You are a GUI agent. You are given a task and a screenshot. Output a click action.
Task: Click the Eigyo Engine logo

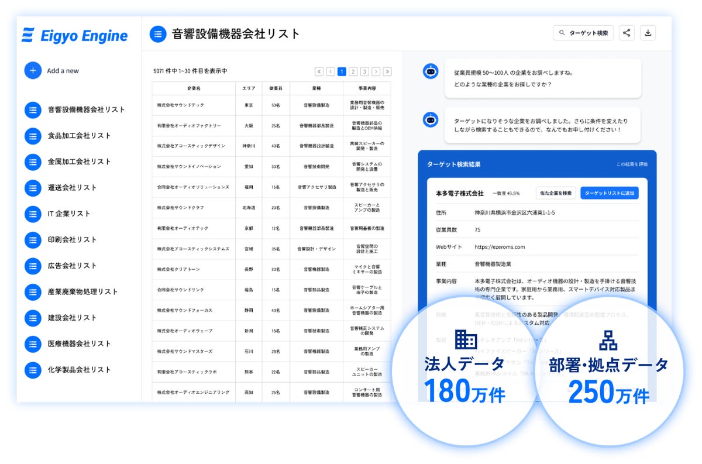[75, 36]
